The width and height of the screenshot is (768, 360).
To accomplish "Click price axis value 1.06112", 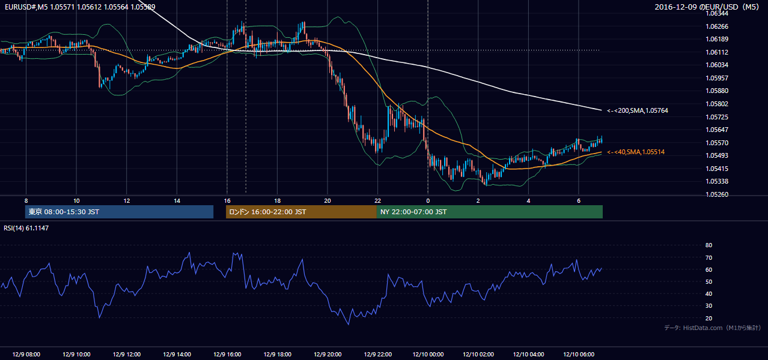I will click(716, 52).
